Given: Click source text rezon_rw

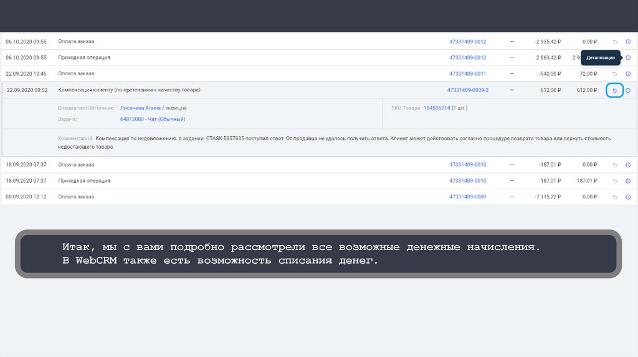Looking at the screenshot, I should point(176,108).
